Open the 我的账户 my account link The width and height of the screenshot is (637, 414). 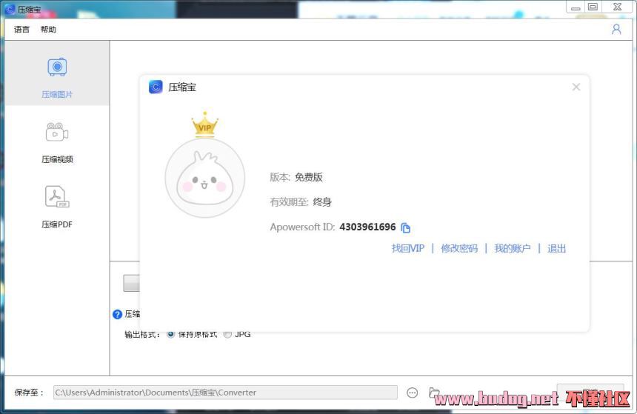point(513,248)
